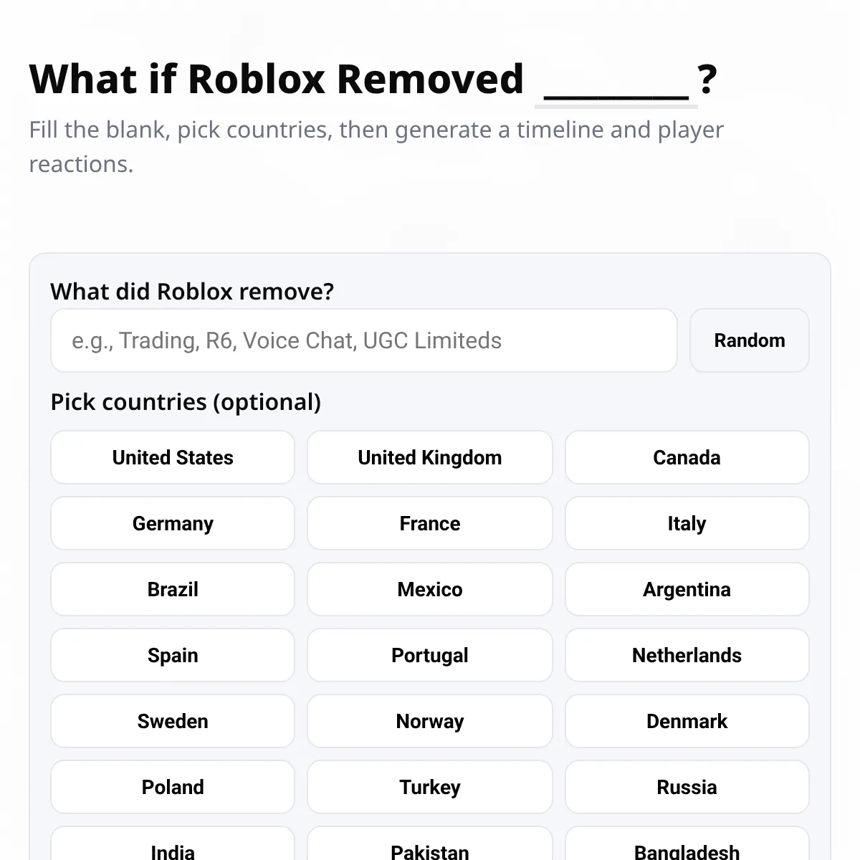Pick Poland from the country list
860x860 pixels.
pos(173,787)
